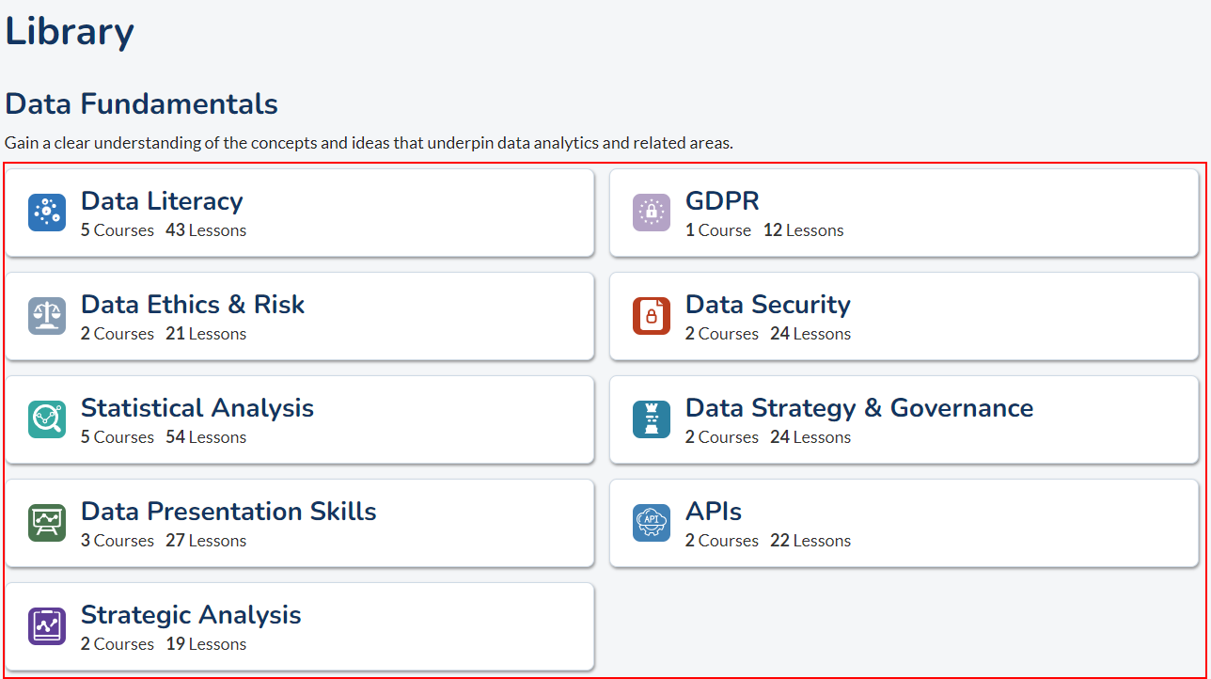Go to Statistical Analysis title
Screen dimensions: 1211x679
(x=197, y=408)
